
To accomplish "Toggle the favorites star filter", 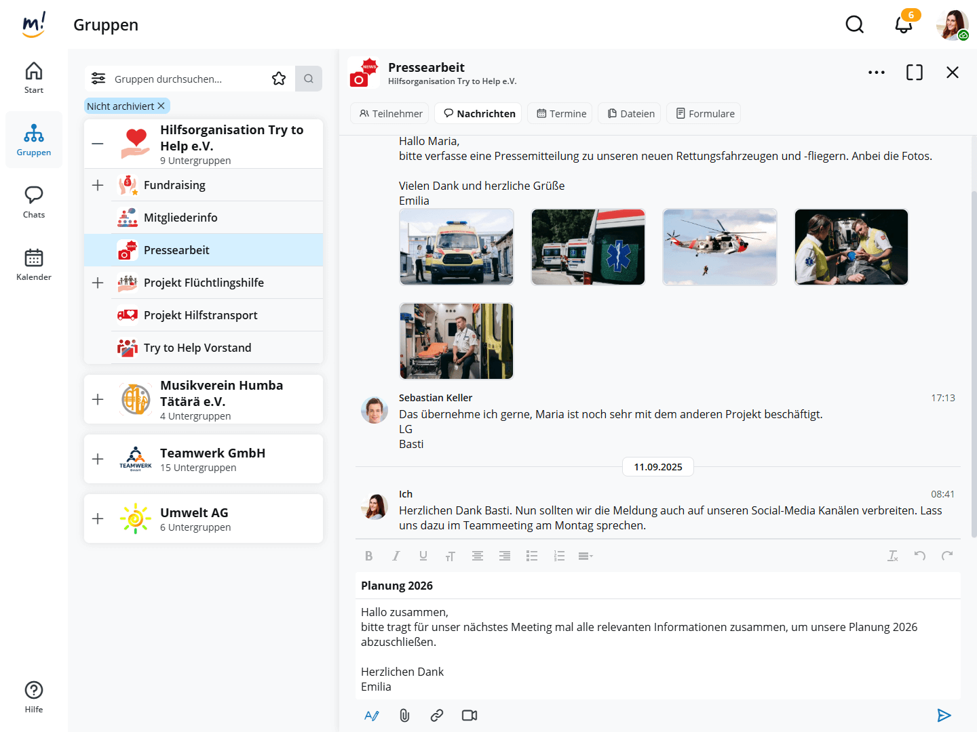I will (279, 79).
